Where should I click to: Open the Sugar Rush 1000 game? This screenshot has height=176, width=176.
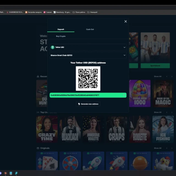(140, 94)
